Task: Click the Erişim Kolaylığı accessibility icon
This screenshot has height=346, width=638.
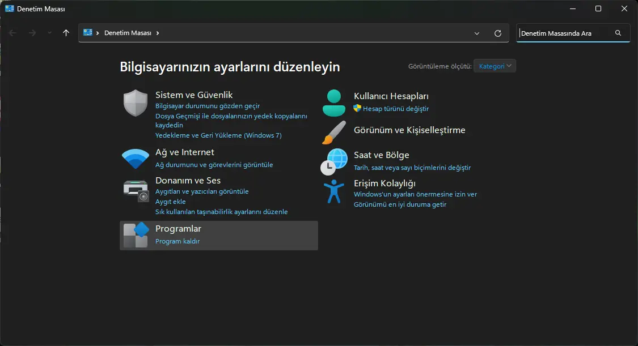Action: (x=334, y=191)
